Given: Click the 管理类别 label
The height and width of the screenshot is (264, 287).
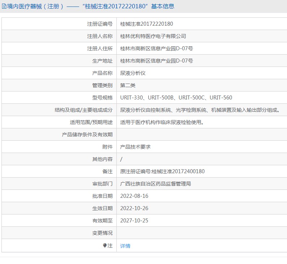Looking at the screenshot, I should click(x=102, y=85).
